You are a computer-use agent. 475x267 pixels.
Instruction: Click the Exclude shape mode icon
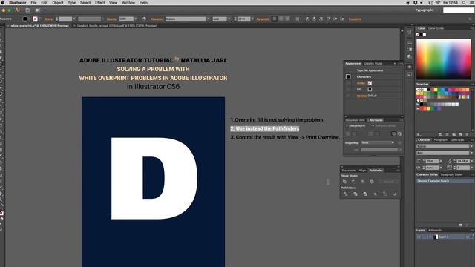372,182
